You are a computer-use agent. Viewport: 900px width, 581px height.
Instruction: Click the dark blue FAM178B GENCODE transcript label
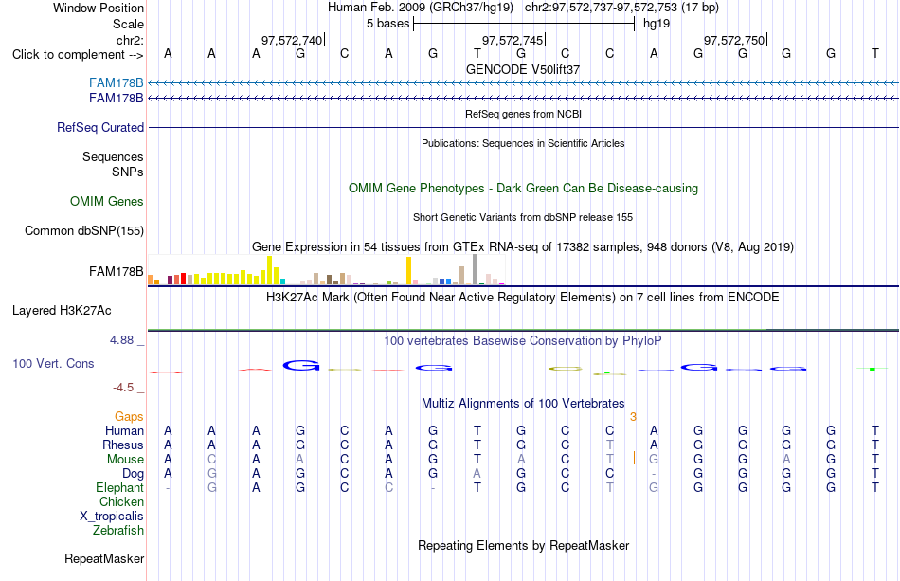pos(116,99)
